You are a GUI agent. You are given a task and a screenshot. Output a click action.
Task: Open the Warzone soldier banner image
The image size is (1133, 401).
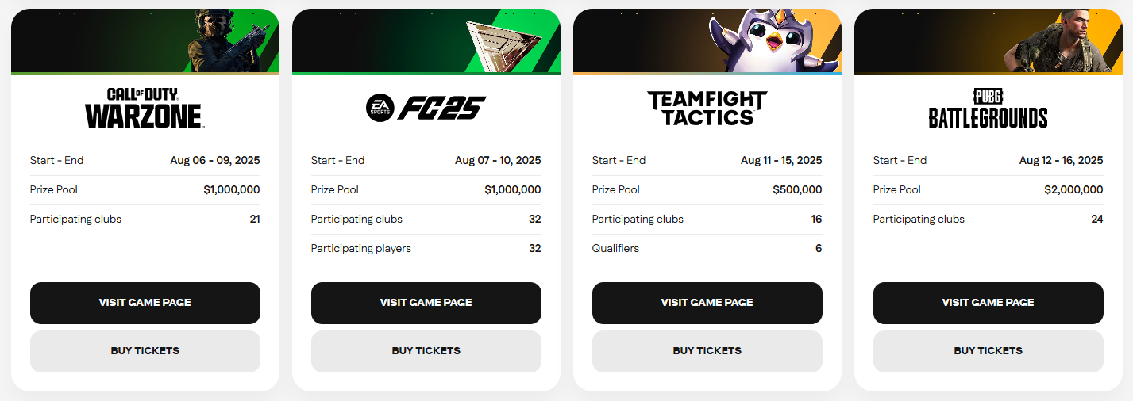(145, 41)
